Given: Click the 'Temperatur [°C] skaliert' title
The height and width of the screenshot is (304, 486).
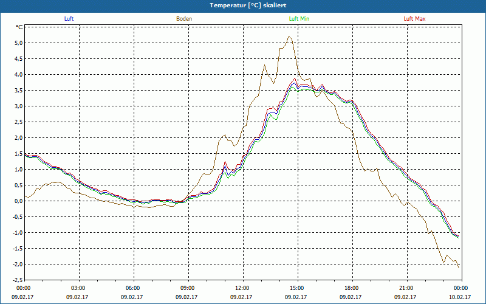Looking at the screenshot, I should pos(248,5).
